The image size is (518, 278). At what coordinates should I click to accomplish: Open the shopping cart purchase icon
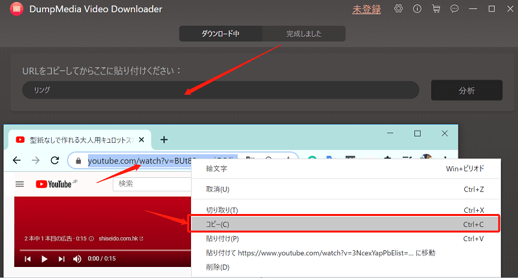click(436, 9)
